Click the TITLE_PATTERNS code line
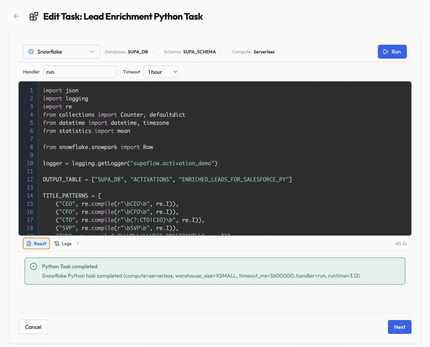Image resolution: width=430 pixels, height=347 pixels. click(x=72, y=195)
